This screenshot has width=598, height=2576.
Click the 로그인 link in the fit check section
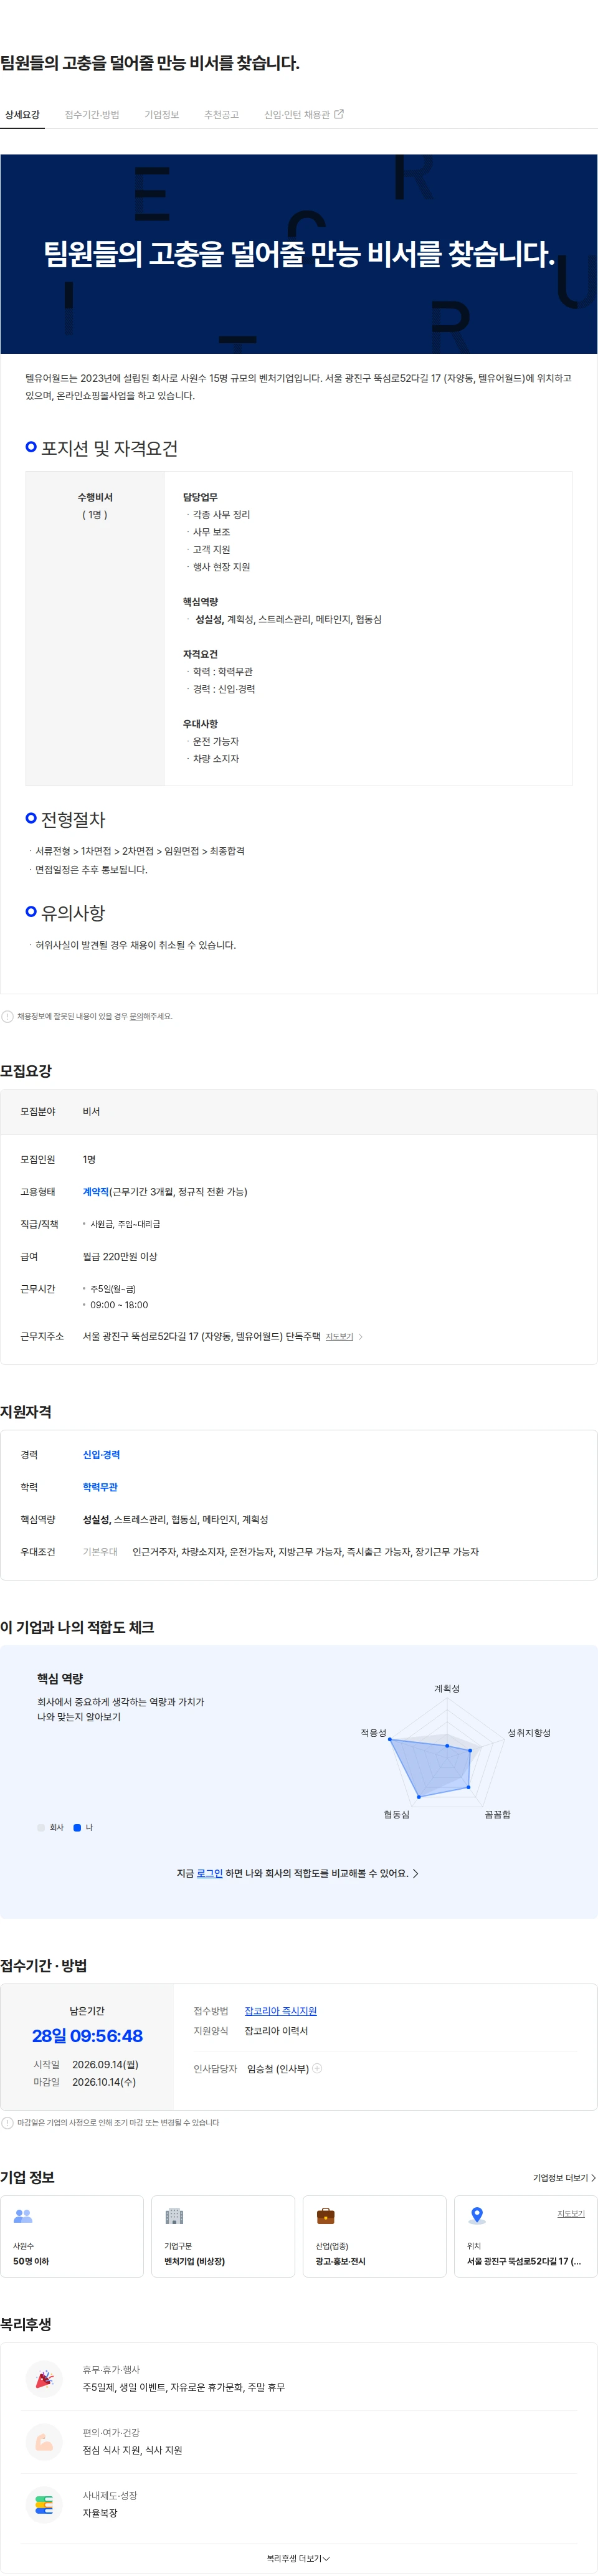209,1873
